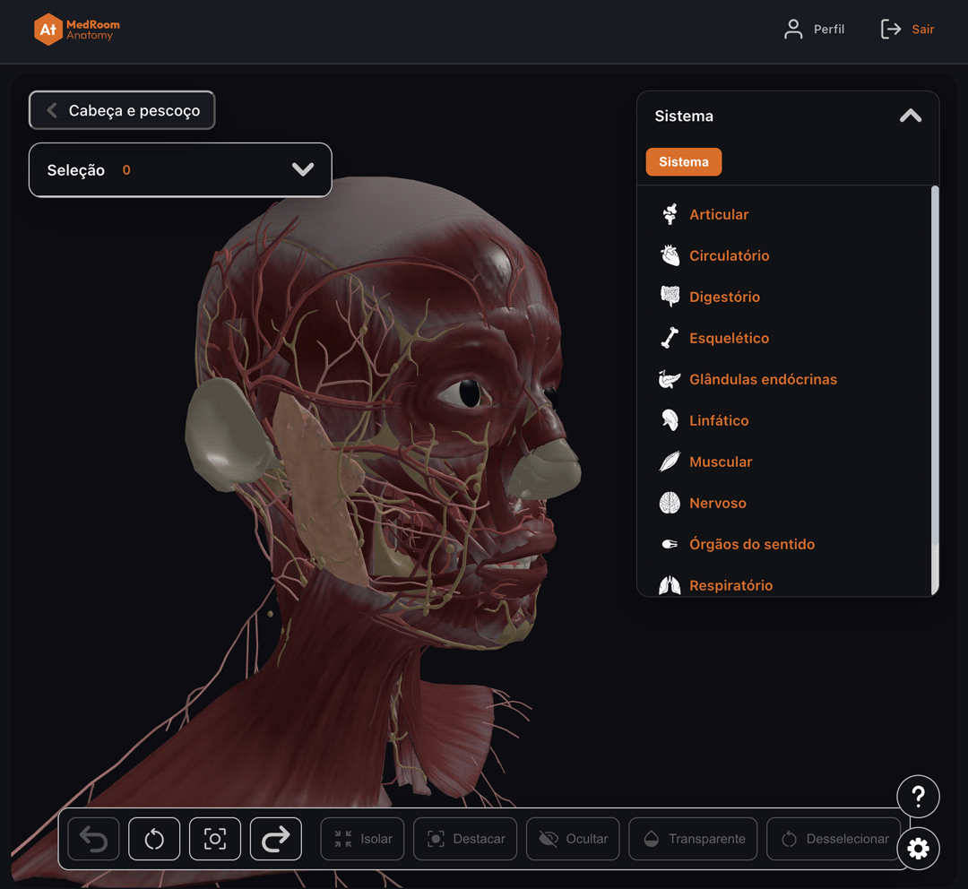The width and height of the screenshot is (968, 889).
Task: Click the system list vertical scrollbar
Action: tap(935, 389)
